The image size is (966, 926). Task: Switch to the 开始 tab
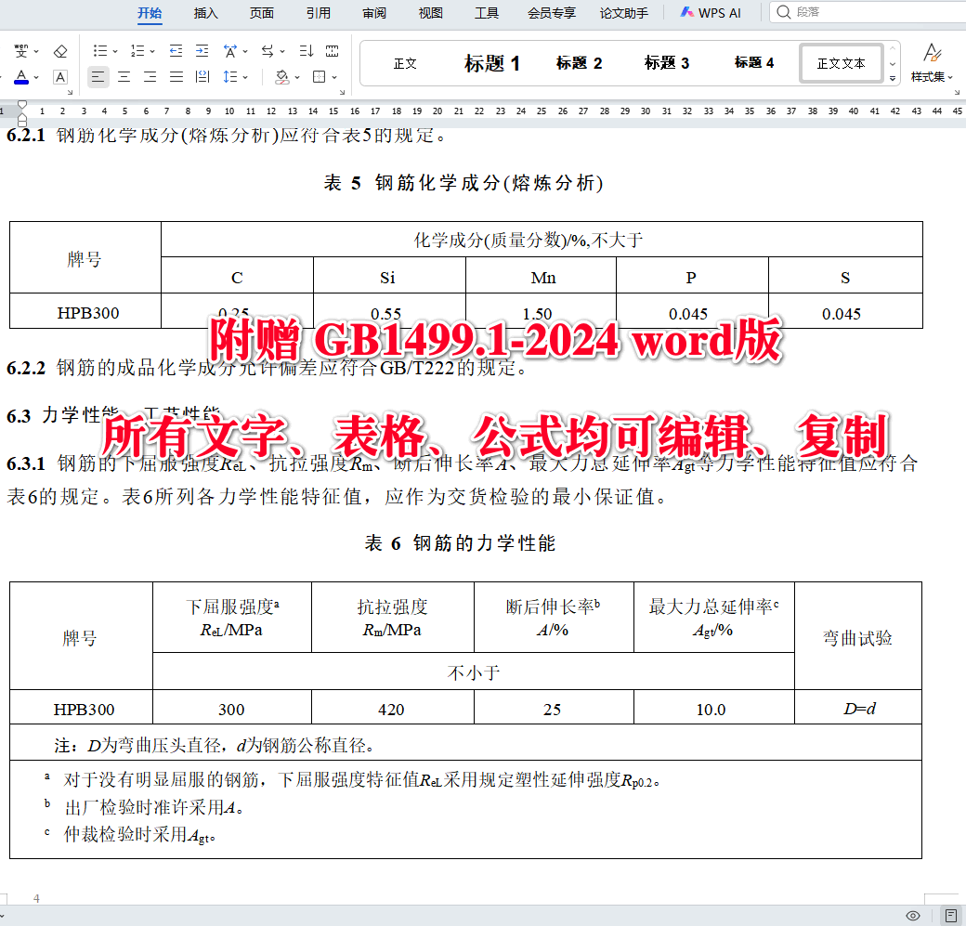click(150, 13)
